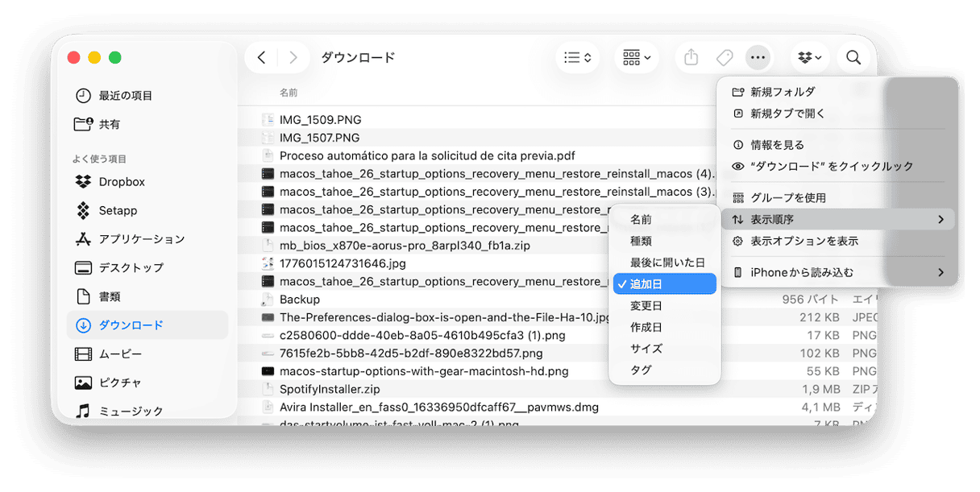Go back with the left chevron button
The image size is (980, 492).
[261, 58]
